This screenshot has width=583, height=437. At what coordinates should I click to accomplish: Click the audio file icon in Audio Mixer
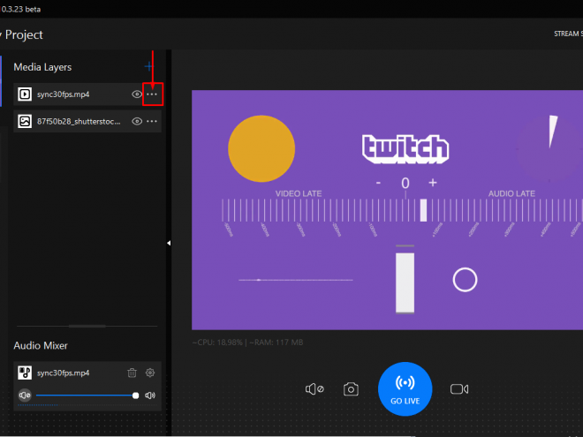coord(25,373)
